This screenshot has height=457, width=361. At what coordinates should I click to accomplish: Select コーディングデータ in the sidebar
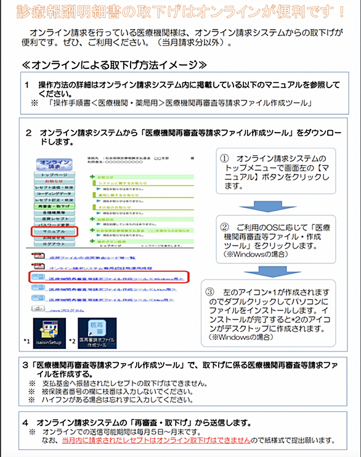point(54,194)
